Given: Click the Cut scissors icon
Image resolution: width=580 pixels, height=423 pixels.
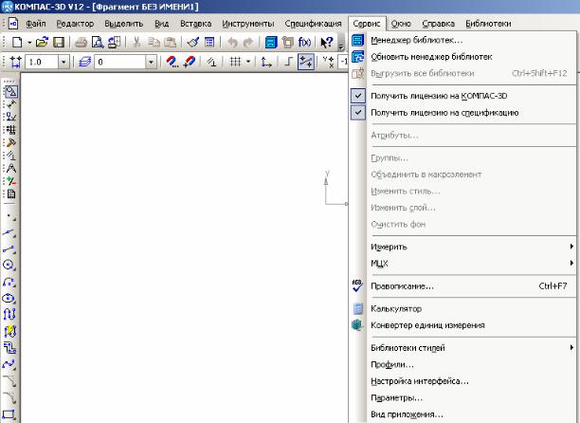Looking at the screenshot, I should pos(136,43).
